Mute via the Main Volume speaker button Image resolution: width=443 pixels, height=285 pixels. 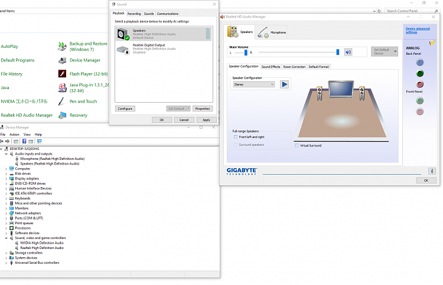coord(348,52)
